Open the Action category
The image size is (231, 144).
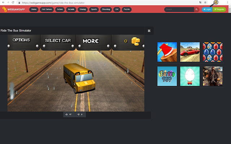coord(60,9)
